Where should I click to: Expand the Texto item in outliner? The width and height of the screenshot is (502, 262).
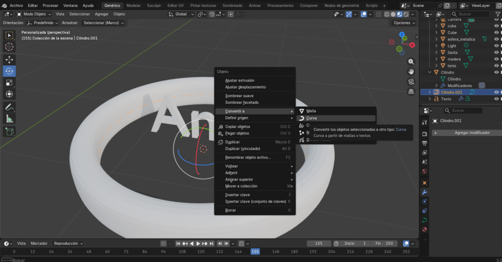430,99
